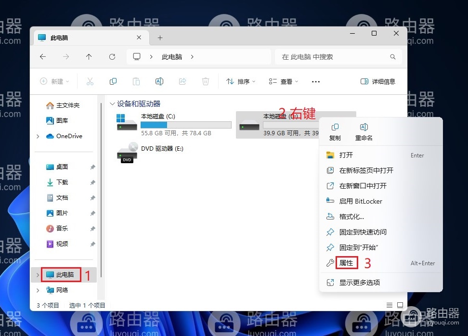Click the Back navigation arrow
The height and width of the screenshot is (336, 468).
(43, 57)
